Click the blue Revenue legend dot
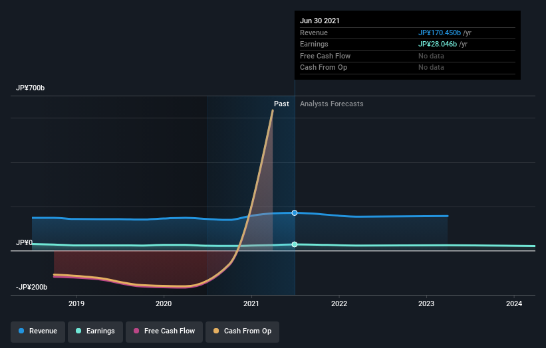The width and height of the screenshot is (546, 348). tap(21, 331)
